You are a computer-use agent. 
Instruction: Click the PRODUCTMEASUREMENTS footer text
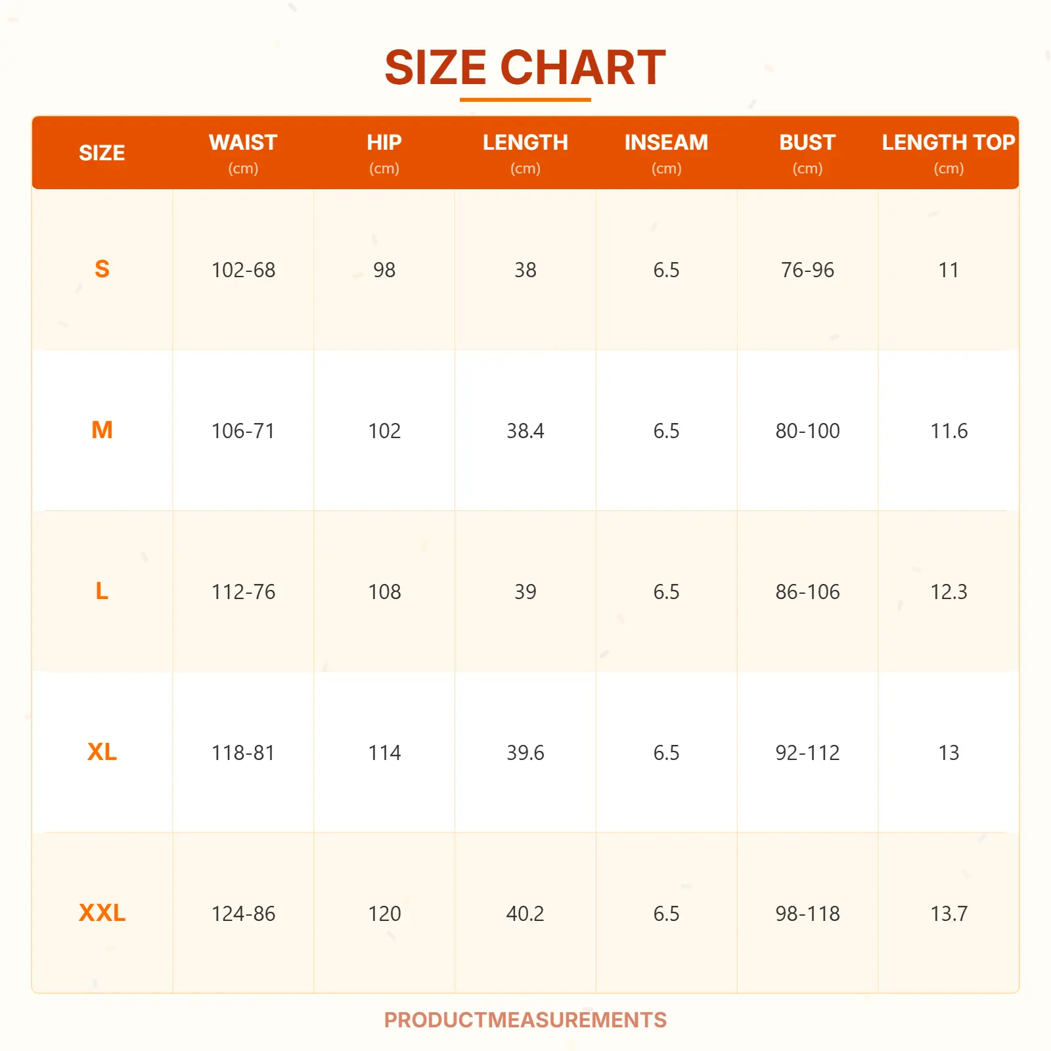point(525,1019)
